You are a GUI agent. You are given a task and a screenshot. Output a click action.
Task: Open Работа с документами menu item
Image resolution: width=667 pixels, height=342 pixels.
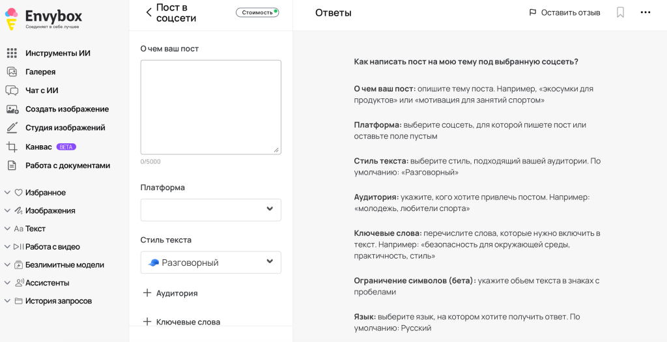(68, 165)
